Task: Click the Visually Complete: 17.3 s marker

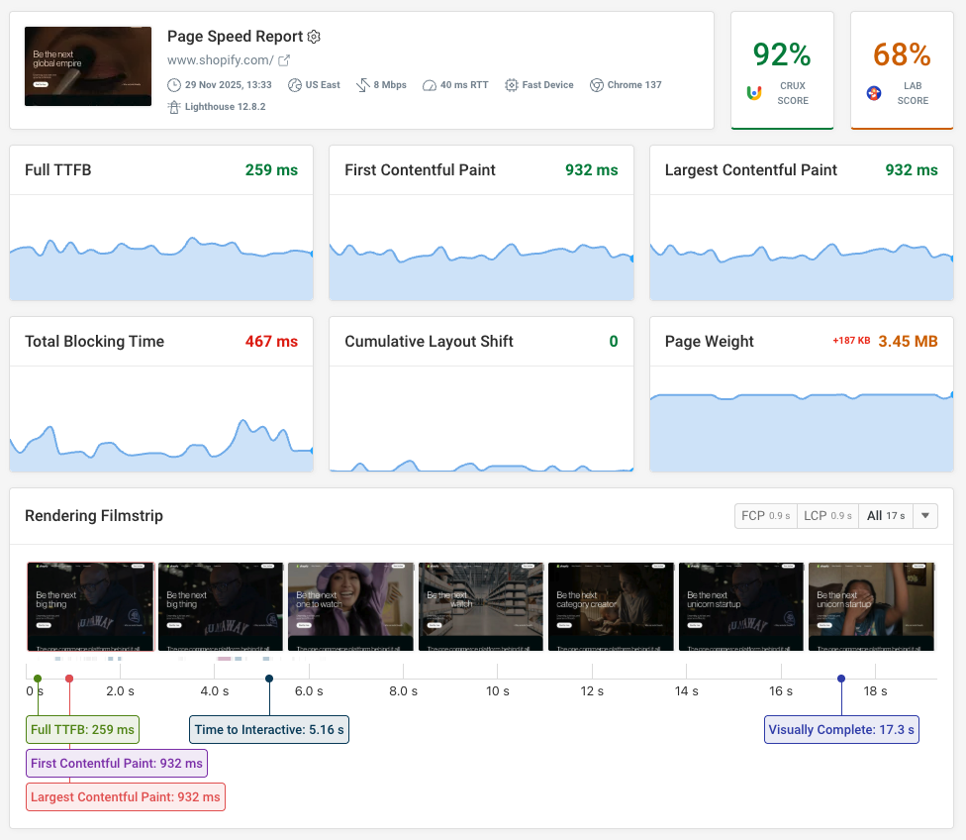Action: tap(841, 729)
